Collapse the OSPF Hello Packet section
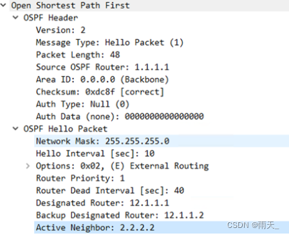Screen dimensions: 289x235 point(15,129)
